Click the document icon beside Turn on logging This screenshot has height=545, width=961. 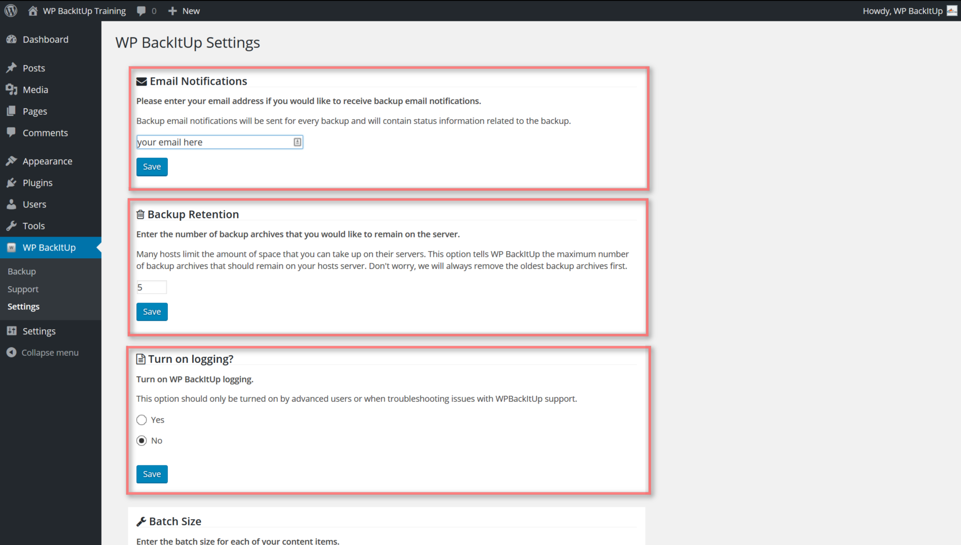coord(140,359)
